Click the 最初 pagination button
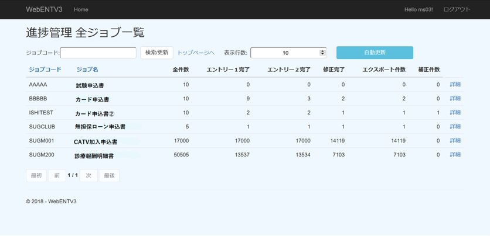Image resolution: width=490 pixels, height=236 pixels. coord(36,175)
